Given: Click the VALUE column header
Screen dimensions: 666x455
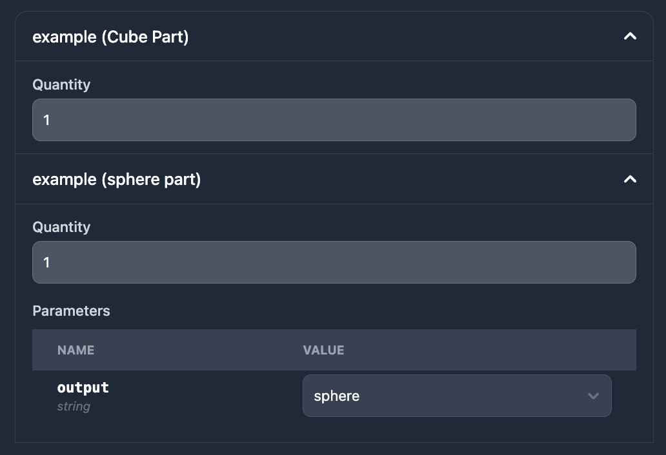Looking at the screenshot, I should click(323, 350).
